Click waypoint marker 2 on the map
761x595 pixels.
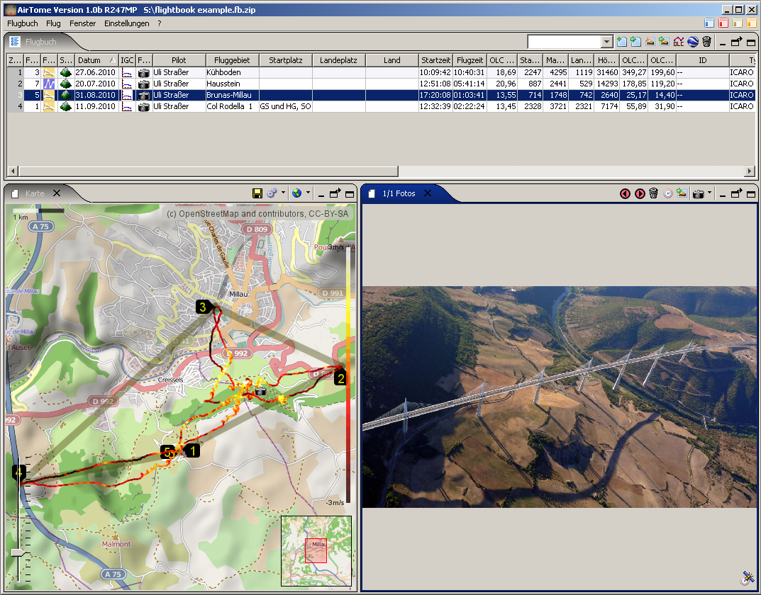pos(340,378)
